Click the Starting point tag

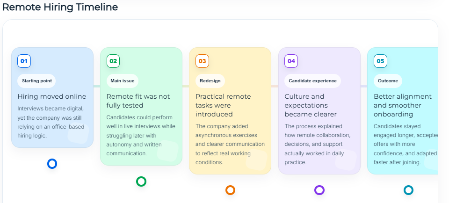[36, 80]
